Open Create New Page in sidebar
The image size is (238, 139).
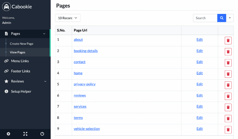[21, 44]
